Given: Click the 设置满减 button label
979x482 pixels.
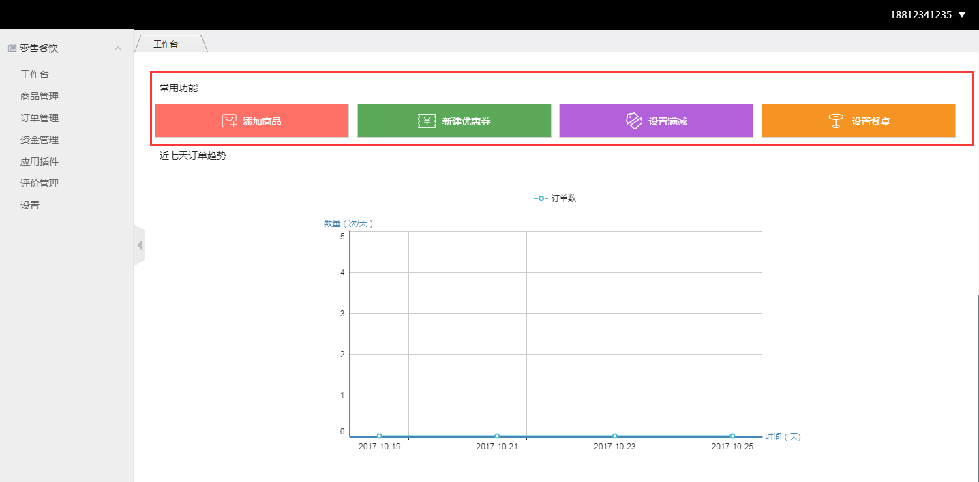Looking at the screenshot, I should point(667,121).
